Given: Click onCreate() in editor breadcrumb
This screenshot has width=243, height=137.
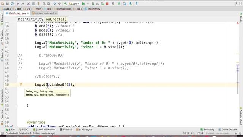Looking at the screenshot, I should (56, 19).
